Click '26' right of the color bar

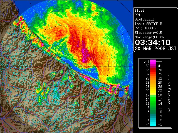[160, 87]
